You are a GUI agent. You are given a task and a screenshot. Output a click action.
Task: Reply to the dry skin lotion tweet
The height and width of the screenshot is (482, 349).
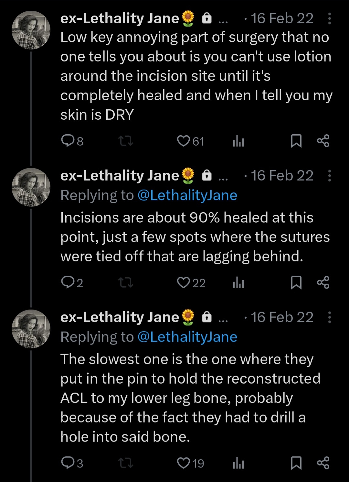(x=68, y=141)
